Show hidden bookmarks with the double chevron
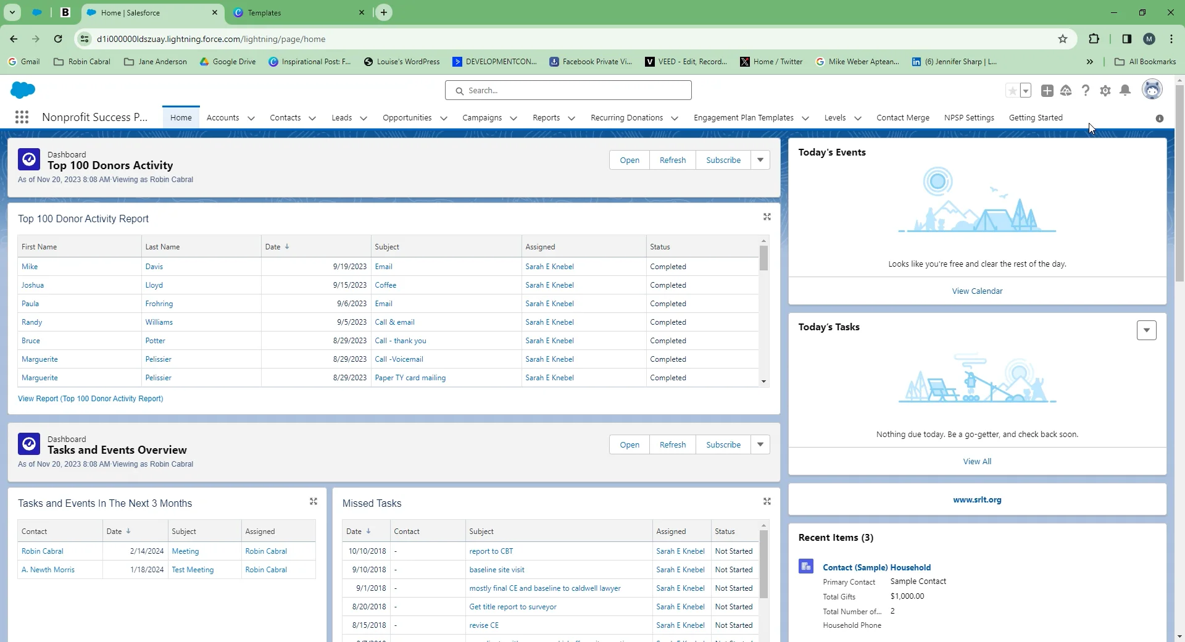Viewport: 1185px width, 642px height. pyautogui.click(x=1090, y=62)
